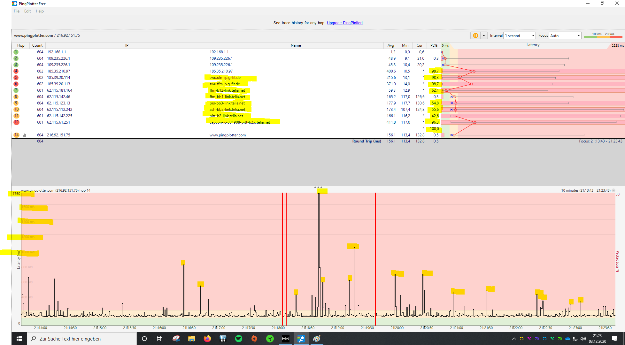Launch Firefox from the taskbar
The height and width of the screenshot is (345, 625).
(x=207, y=339)
